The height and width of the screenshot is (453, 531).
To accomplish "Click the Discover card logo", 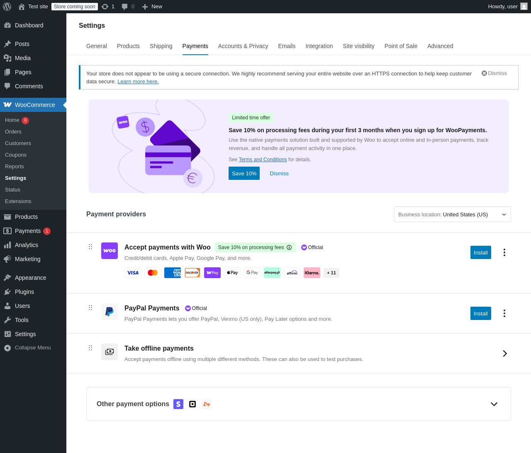I will pyautogui.click(x=192, y=273).
